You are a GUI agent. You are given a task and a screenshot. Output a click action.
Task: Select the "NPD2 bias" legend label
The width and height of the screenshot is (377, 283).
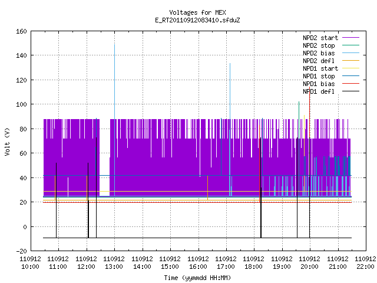tap(319, 53)
